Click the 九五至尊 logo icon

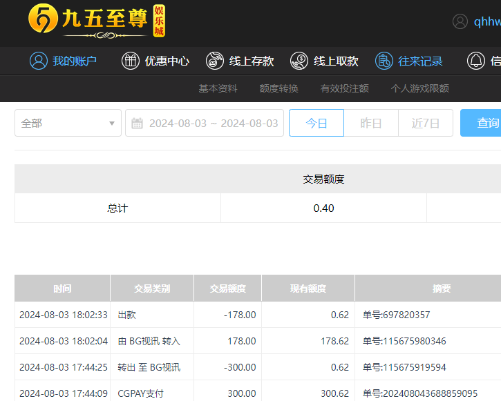tap(43, 20)
